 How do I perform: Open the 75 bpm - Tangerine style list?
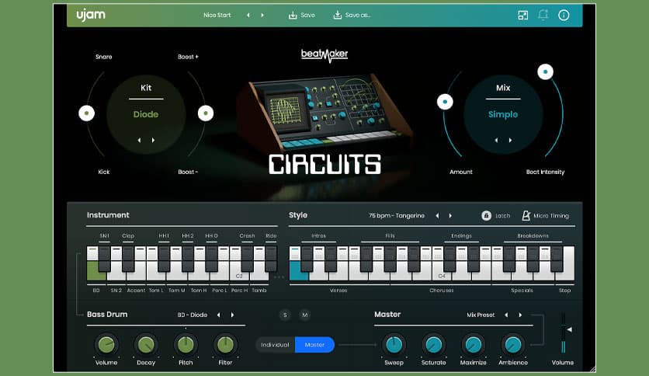397,216
